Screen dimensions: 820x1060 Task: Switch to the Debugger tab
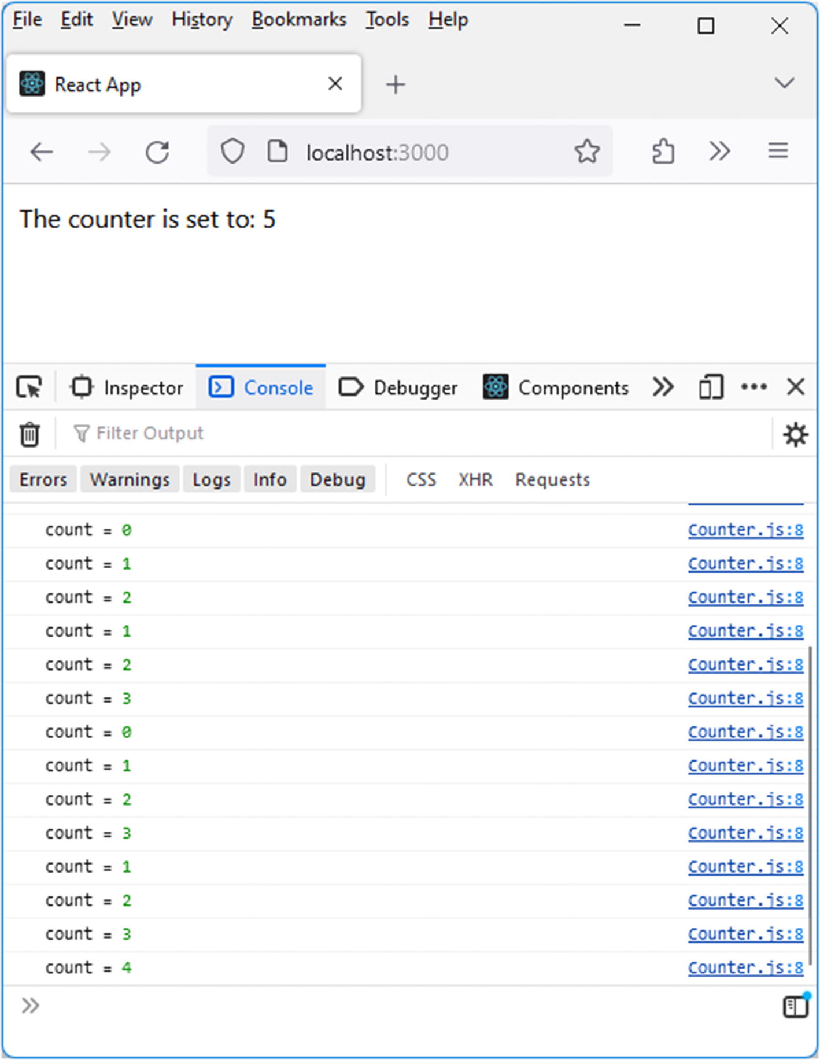click(x=398, y=387)
